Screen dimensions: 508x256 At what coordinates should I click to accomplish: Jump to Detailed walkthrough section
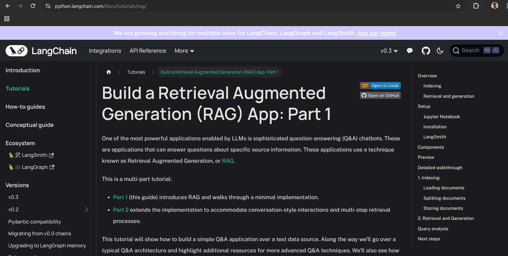440,167
